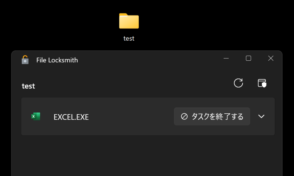Screen dimensions: 294x176
Task: Click the prohibited circle icon in end-task button
Action: point(184,116)
